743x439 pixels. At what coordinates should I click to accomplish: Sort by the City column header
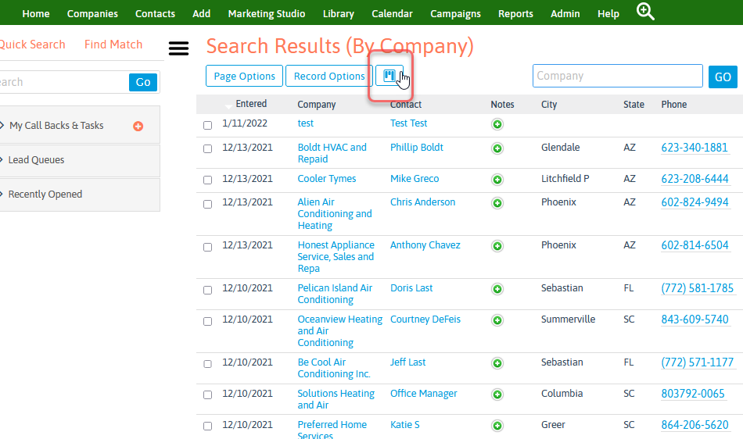pyautogui.click(x=549, y=105)
